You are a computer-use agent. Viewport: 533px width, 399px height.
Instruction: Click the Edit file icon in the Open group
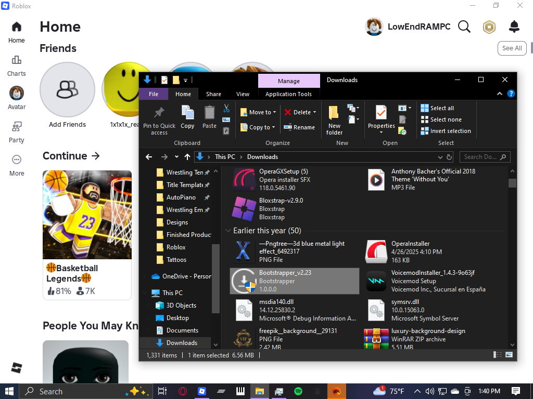point(402,119)
